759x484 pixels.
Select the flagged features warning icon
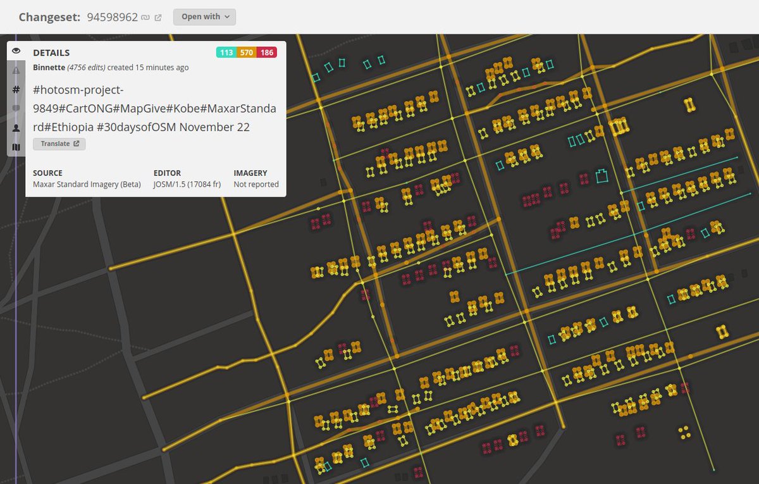(x=16, y=71)
